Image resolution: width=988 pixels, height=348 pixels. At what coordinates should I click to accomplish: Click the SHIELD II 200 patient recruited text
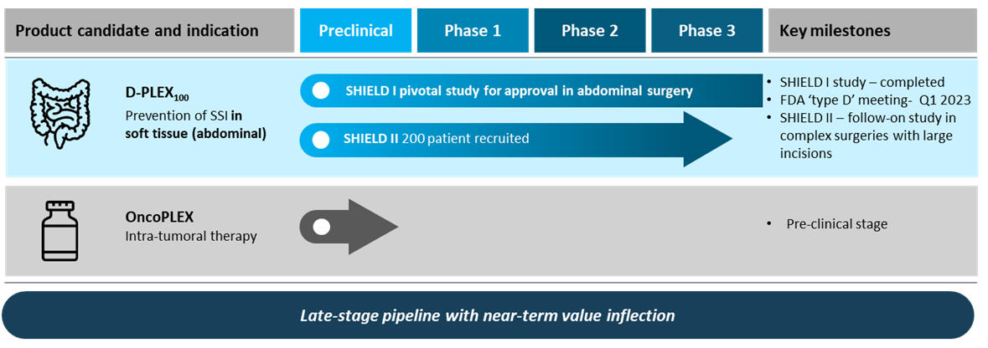click(437, 139)
